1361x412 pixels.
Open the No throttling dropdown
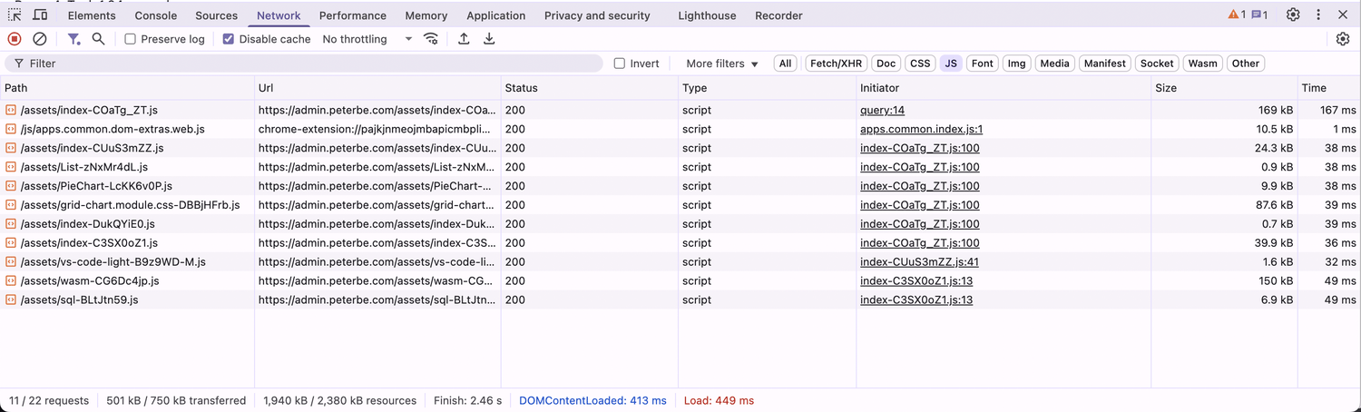367,39
